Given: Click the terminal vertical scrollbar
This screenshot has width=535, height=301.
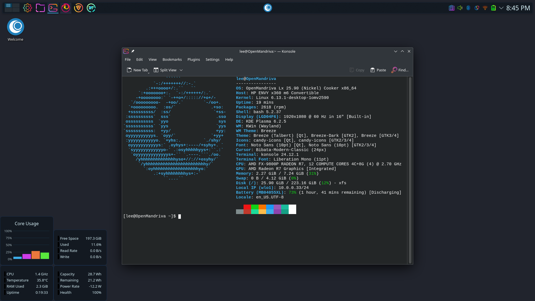Looking at the screenshot, I should (x=410, y=170).
